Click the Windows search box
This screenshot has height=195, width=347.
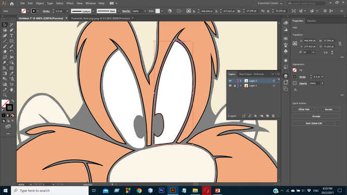click(x=50, y=190)
